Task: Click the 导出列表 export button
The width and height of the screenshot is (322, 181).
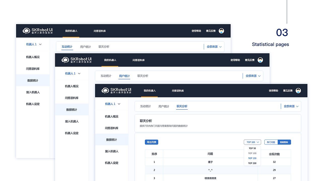Action: pyautogui.click(x=151, y=142)
